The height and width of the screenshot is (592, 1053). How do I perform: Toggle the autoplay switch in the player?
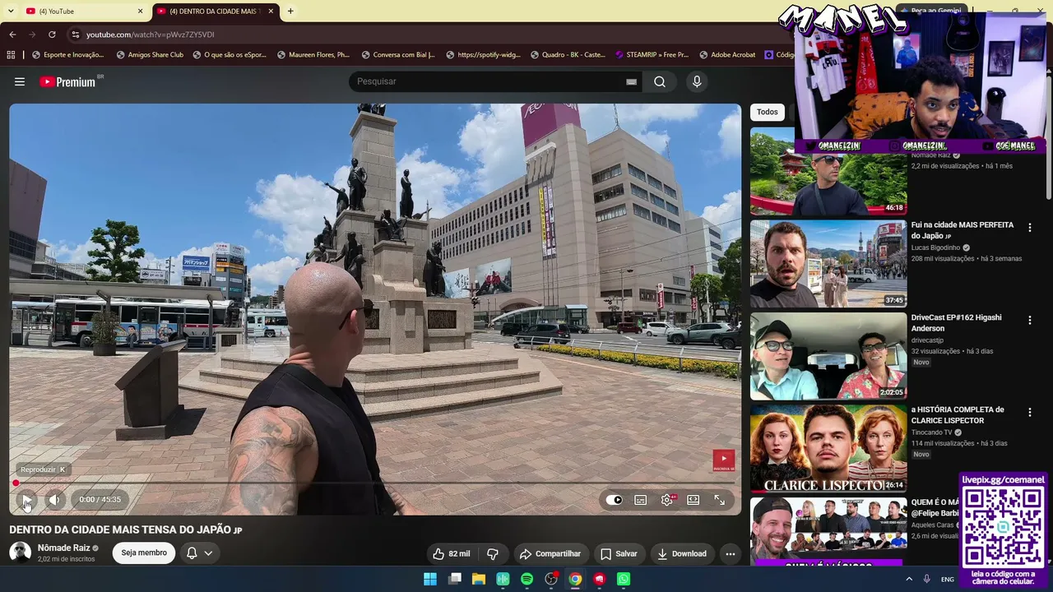coord(615,500)
